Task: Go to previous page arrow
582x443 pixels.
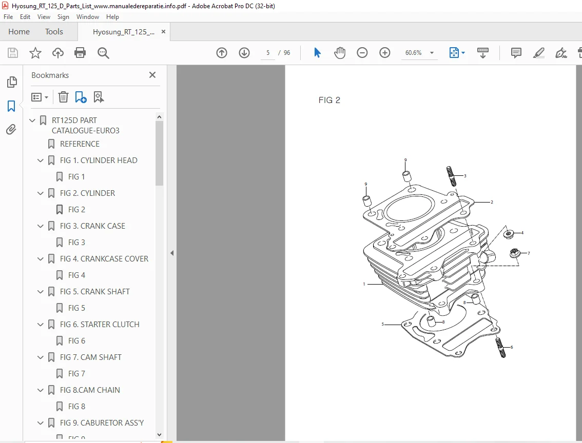Action: [x=222, y=53]
